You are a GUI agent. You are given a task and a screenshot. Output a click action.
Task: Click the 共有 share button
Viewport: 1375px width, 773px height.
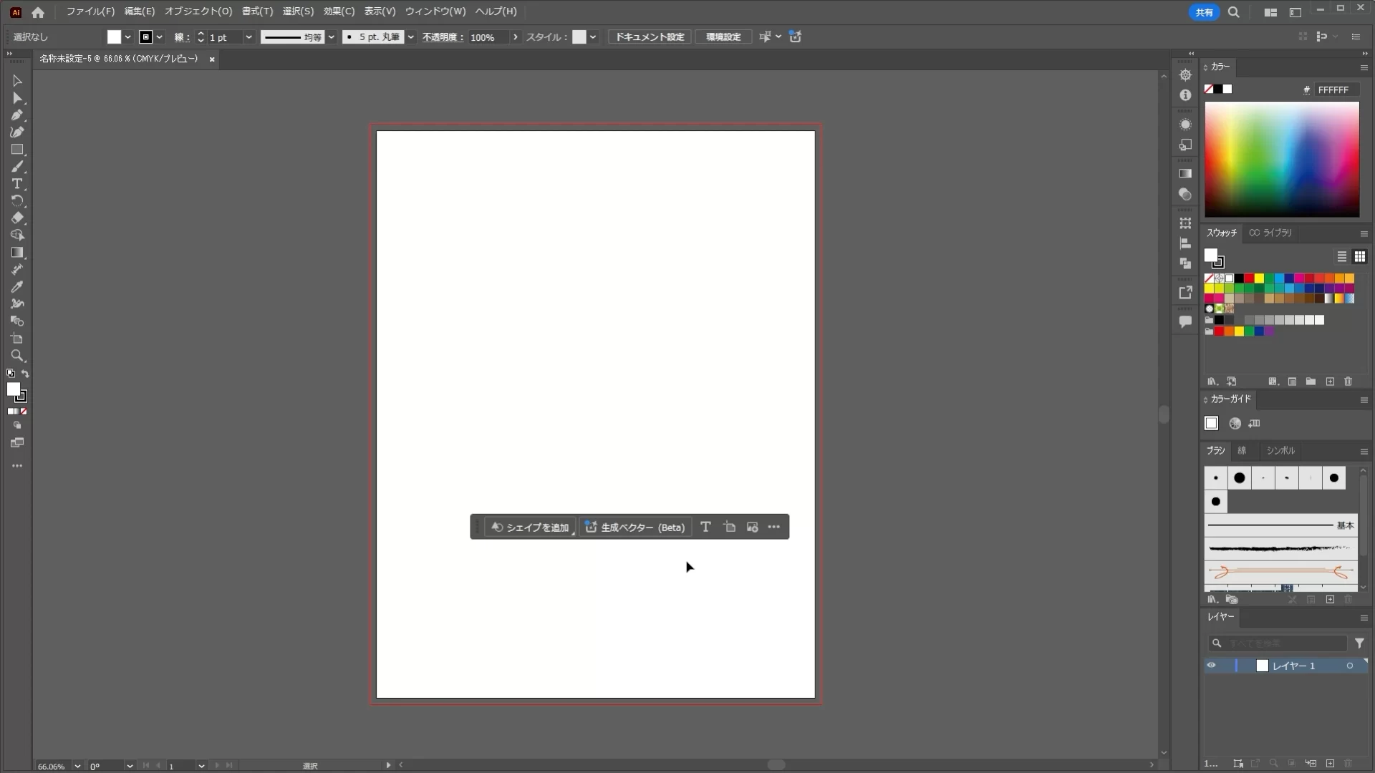(x=1204, y=12)
